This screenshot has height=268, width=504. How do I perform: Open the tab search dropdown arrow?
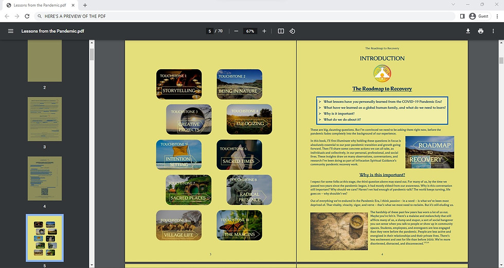tap(453, 5)
